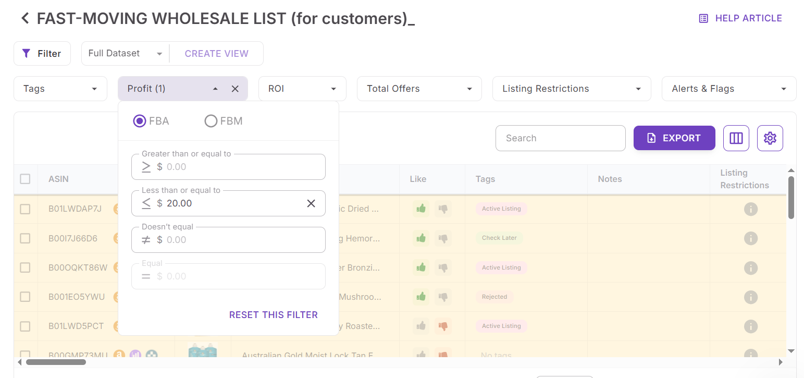Click the back arrow beside the list title
This screenshot has width=804, height=378.
point(25,19)
